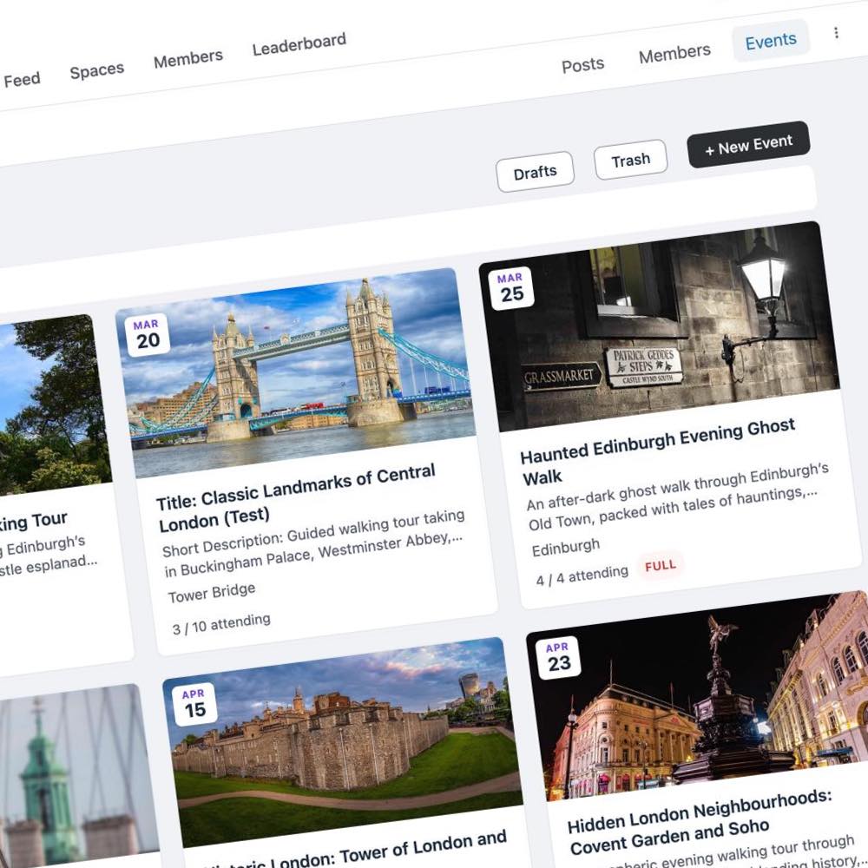868x868 pixels.
Task: Select the Events tab
Action: (771, 39)
